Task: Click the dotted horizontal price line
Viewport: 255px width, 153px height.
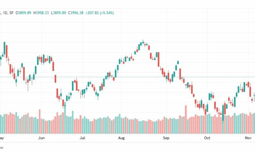Action: point(127,77)
